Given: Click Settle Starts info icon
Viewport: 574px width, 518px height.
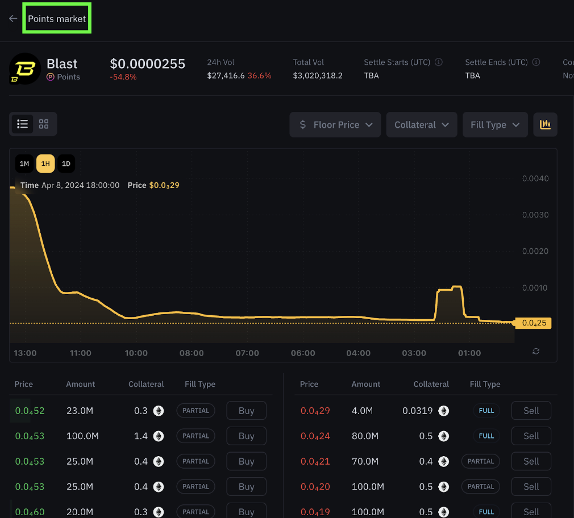Looking at the screenshot, I should 438,62.
